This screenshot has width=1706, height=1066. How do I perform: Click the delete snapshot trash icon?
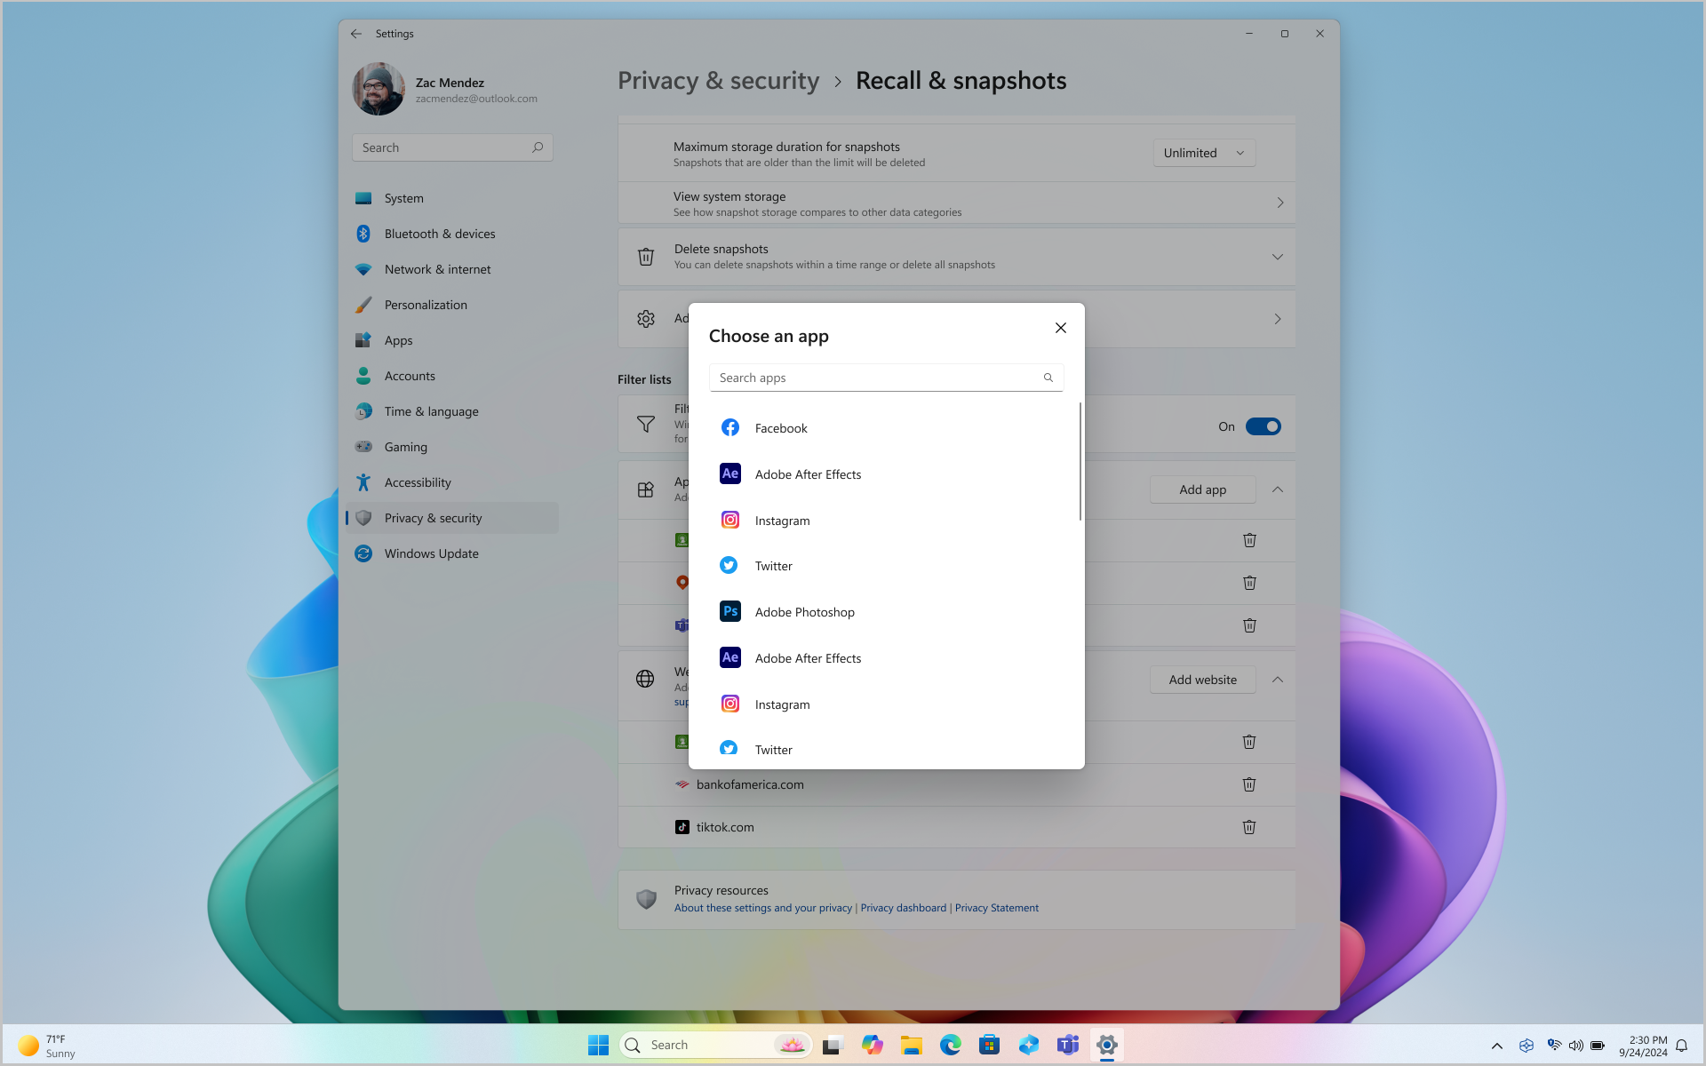pos(645,256)
